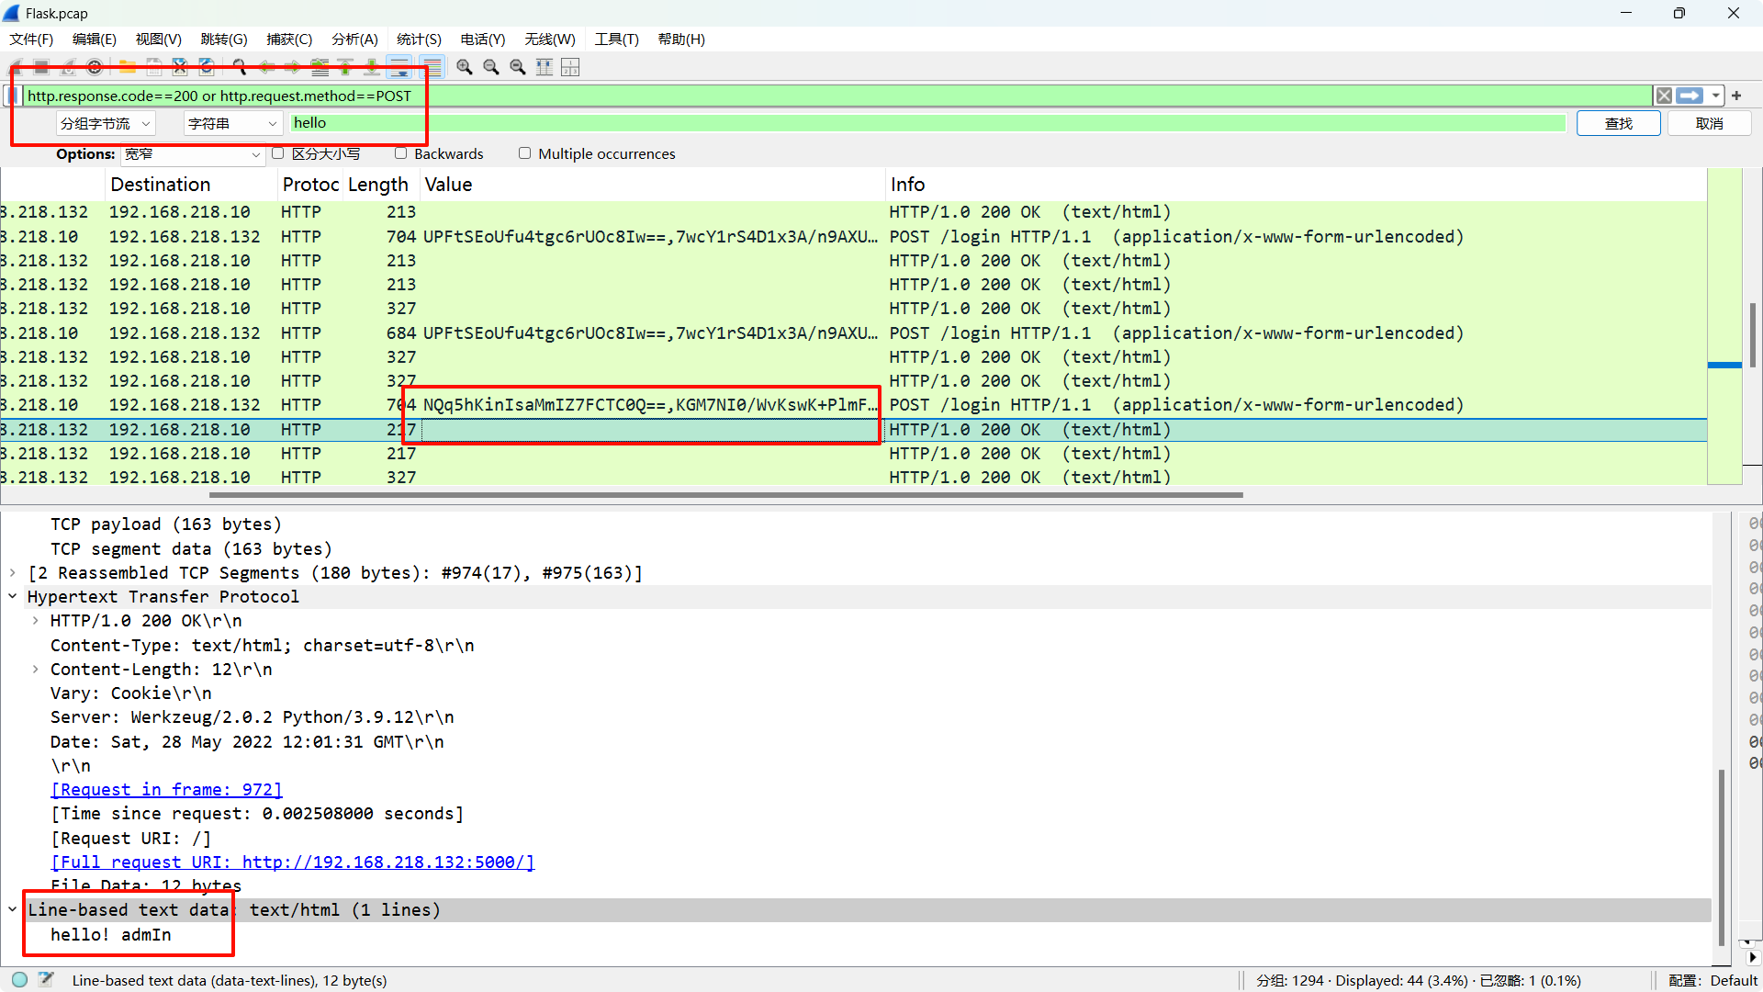Viewport: 1763px width, 992px height.
Task: Click the 查找 find button
Action: coord(1618,123)
